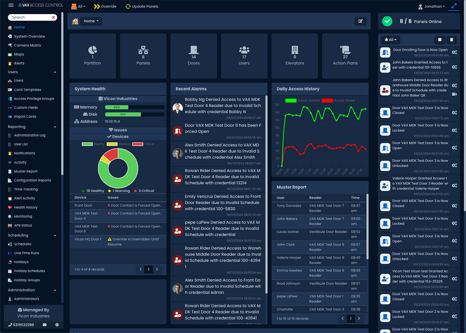Open the notification filter All dropdown
Viewport: 466px width, 333px height.
point(390,40)
